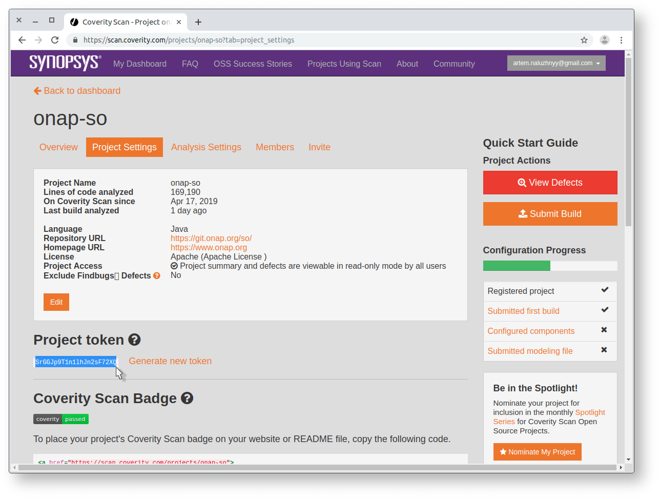Click the Apr 17, 2019 date value
This screenshot has height=498, width=659.
(x=194, y=202)
